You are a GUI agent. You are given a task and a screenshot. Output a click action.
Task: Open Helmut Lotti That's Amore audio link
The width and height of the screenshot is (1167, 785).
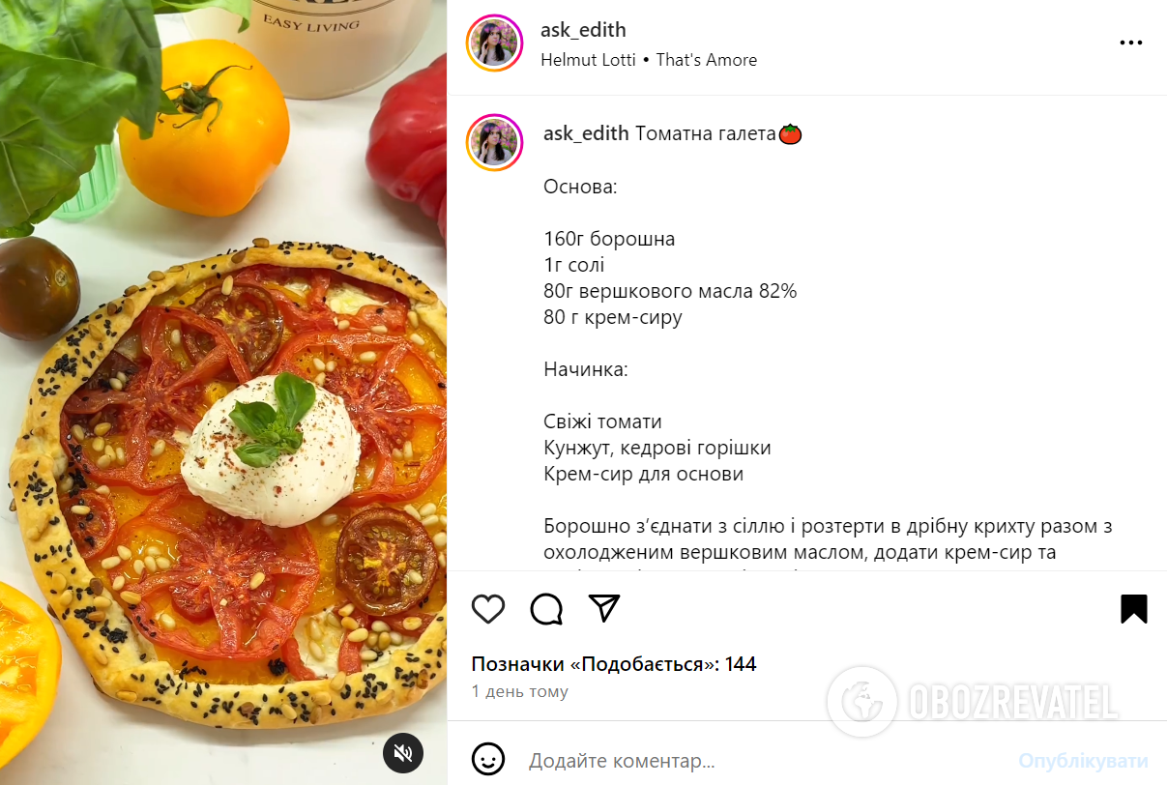click(x=649, y=60)
